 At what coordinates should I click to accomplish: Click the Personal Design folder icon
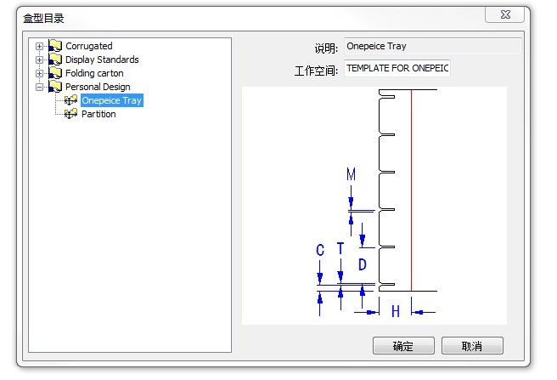(55, 87)
